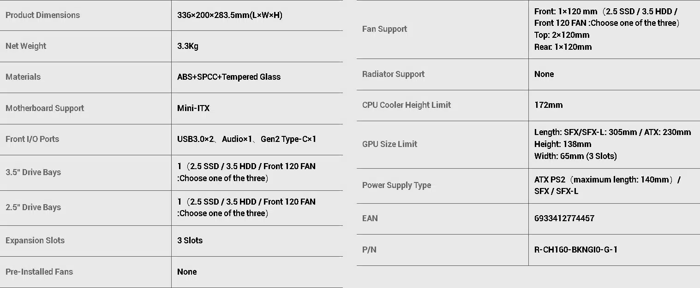Select the EAN number 6933412774457
Viewport: 700px width, 288px height.
tap(564, 218)
